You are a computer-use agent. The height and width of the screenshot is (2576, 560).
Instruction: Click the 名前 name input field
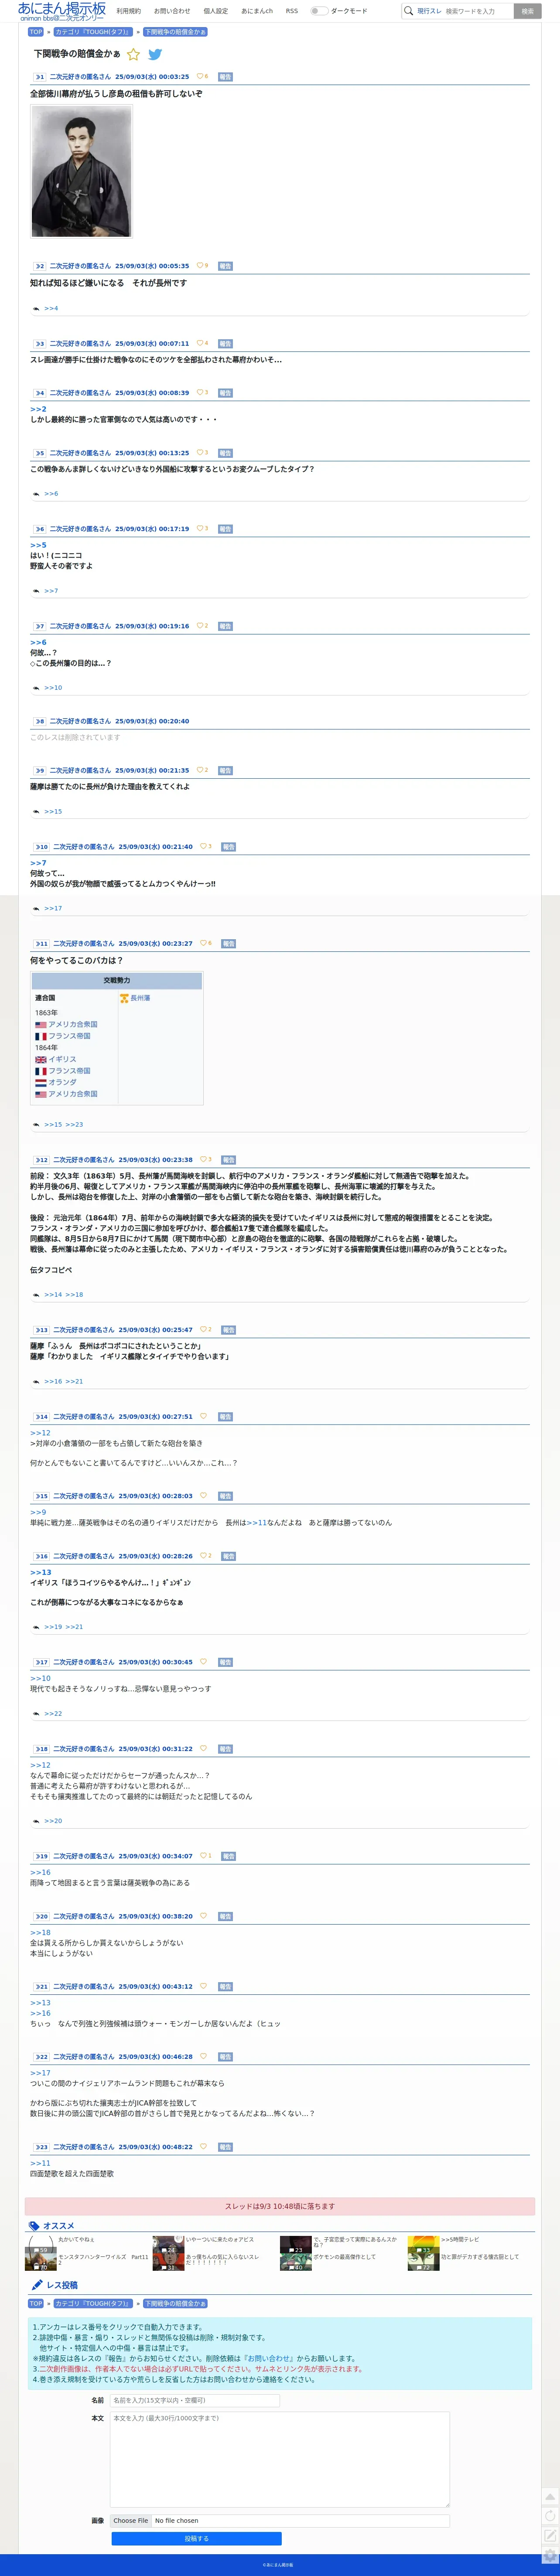pos(195,2400)
